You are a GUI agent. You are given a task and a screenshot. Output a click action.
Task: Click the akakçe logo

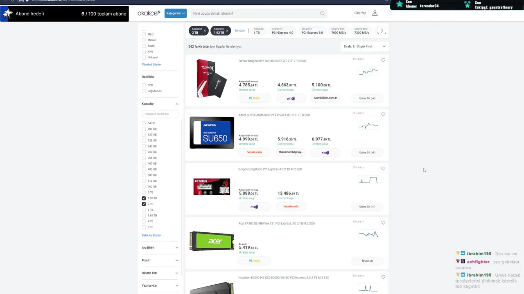pos(149,13)
